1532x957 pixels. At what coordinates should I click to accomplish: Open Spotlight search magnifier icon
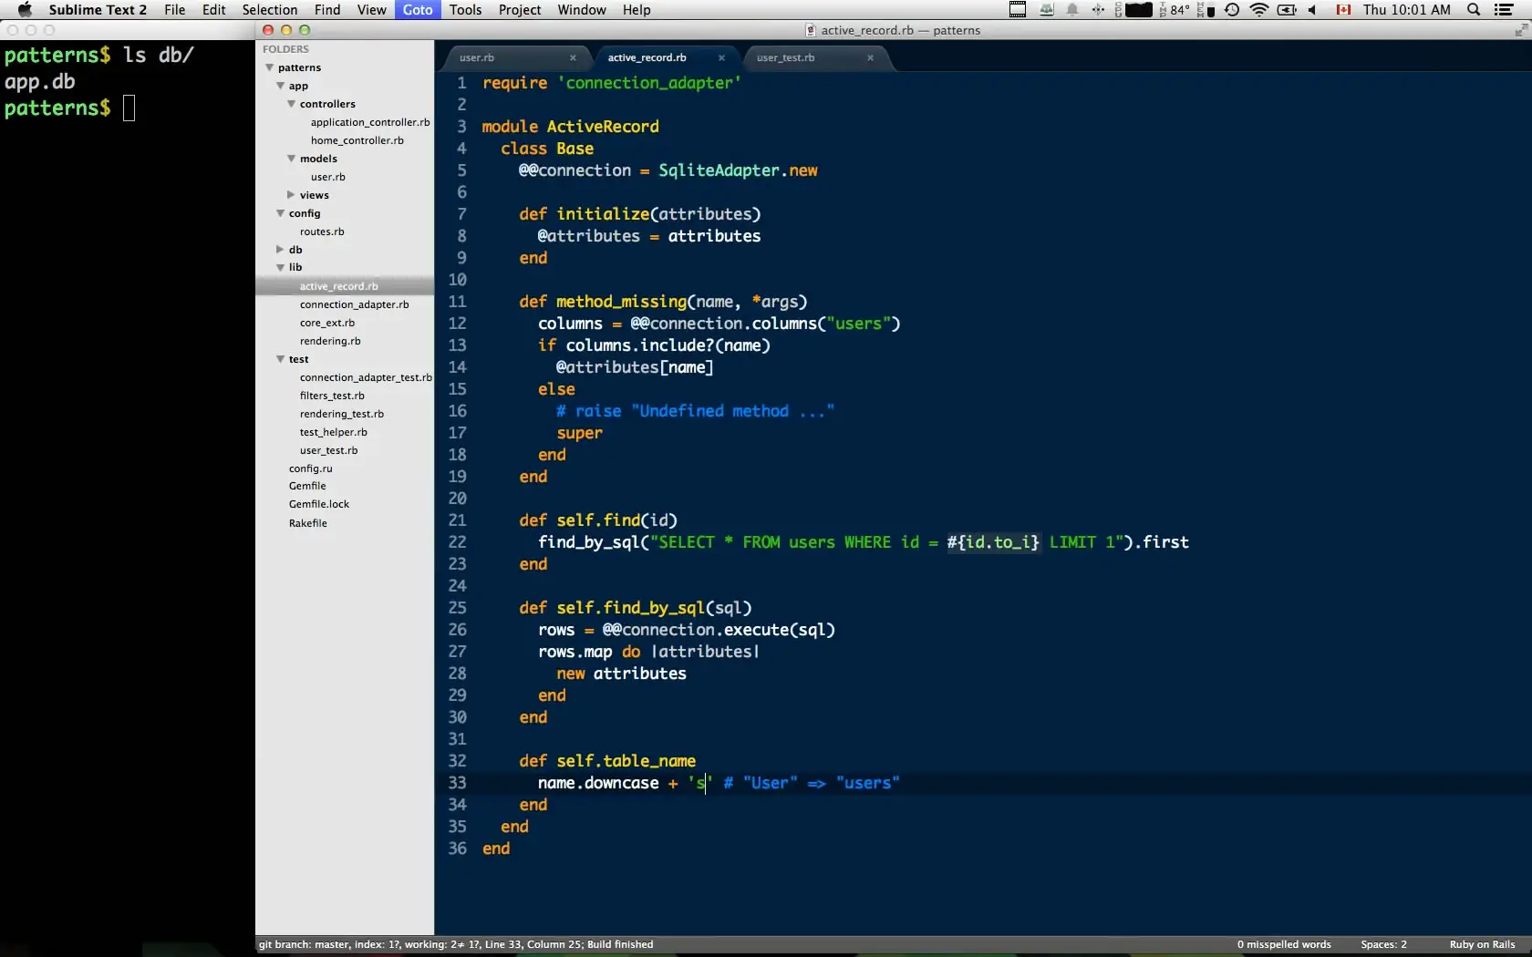coord(1474,10)
